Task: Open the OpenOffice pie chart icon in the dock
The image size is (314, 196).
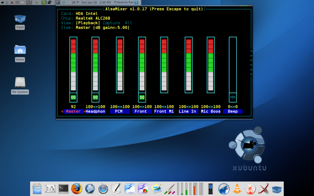Action: click(143, 189)
